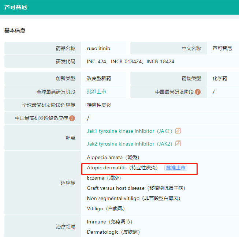Viewport: 239px width, 237px height.
Task: Open the JAK2 target link icon
Action: (178, 144)
